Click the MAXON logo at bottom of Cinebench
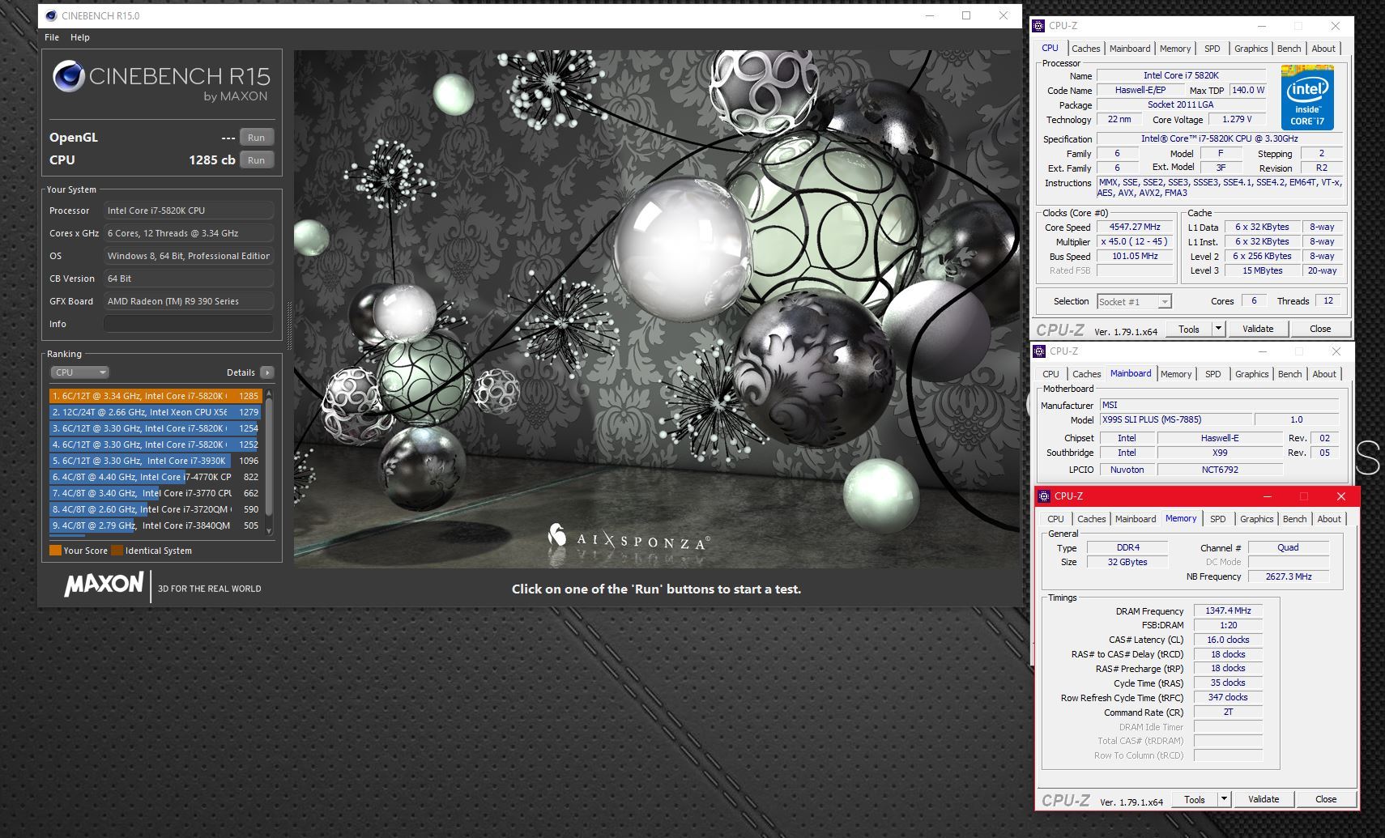 [x=104, y=585]
